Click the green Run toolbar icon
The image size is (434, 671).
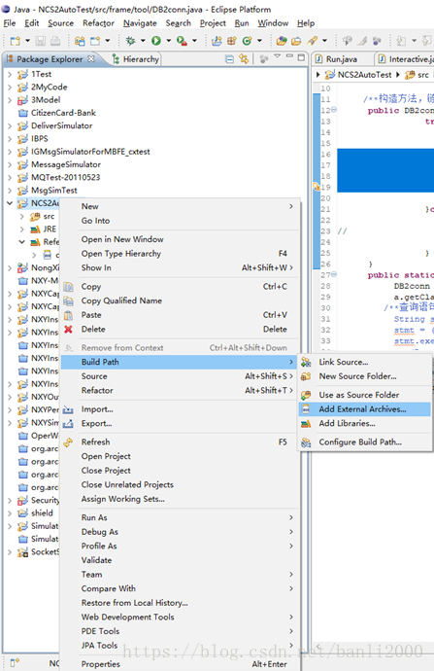tap(156, 41)
